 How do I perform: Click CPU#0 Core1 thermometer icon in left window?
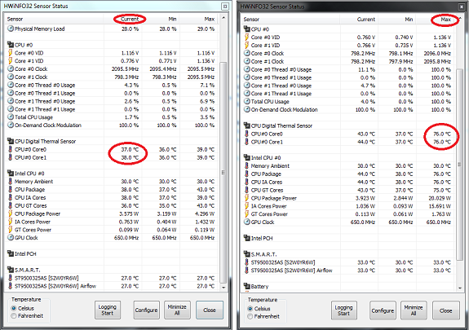[11, 157]
